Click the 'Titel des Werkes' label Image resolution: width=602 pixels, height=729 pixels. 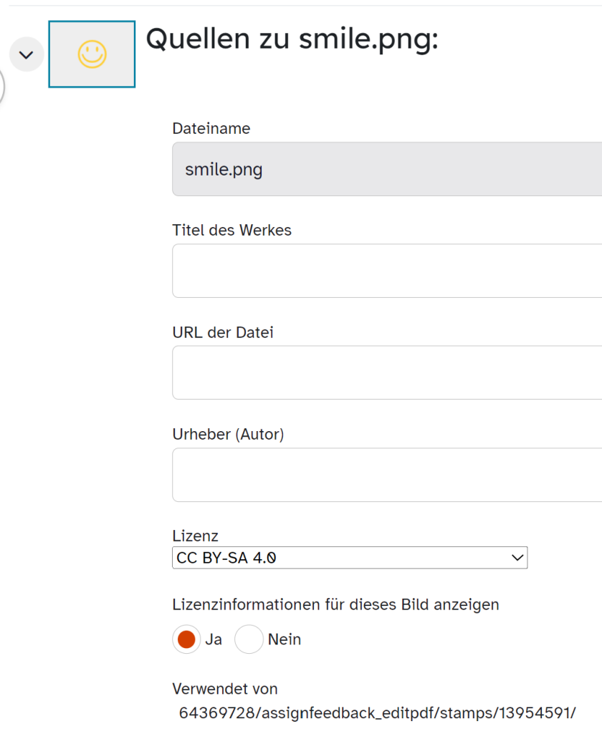231,230
